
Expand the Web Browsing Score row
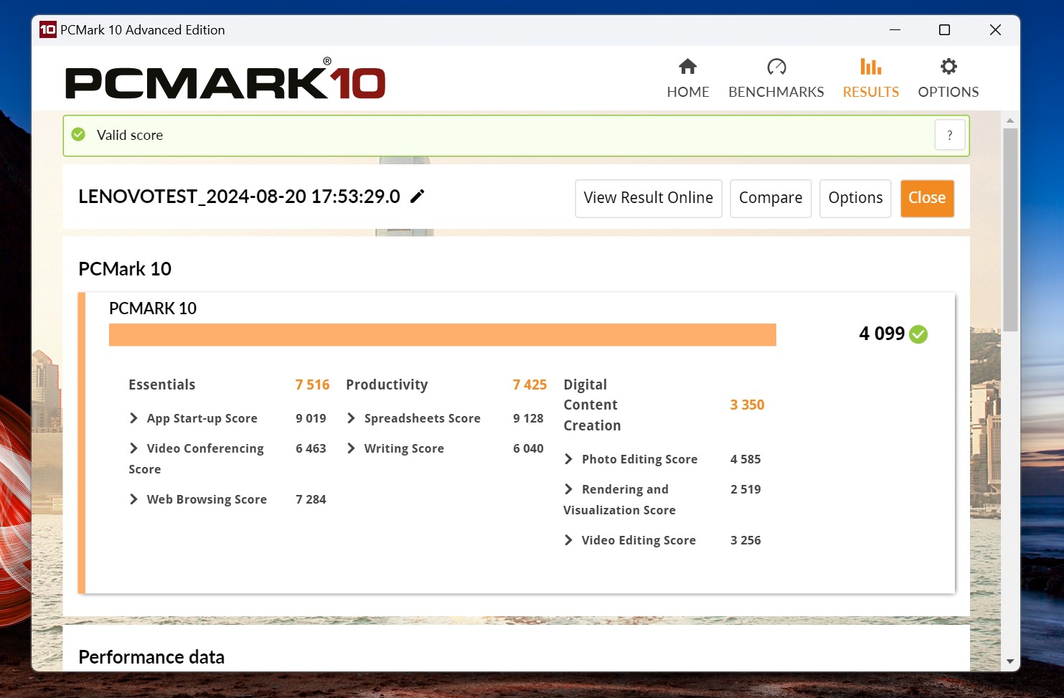133,499
